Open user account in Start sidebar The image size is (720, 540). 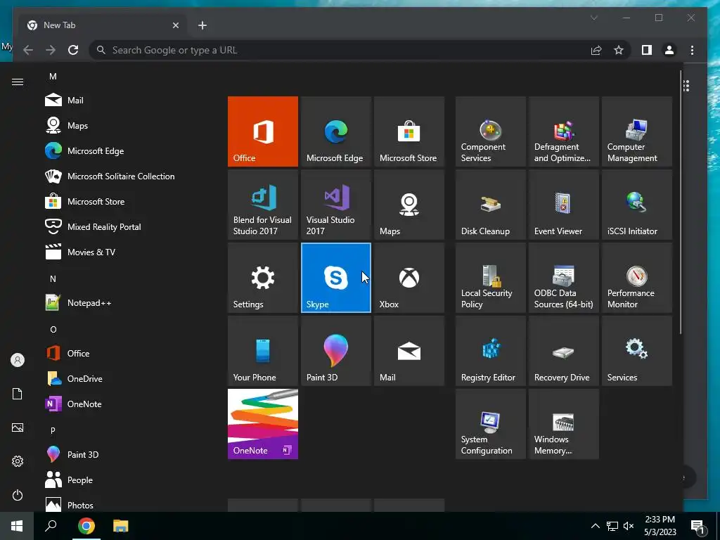click(18, 360)
